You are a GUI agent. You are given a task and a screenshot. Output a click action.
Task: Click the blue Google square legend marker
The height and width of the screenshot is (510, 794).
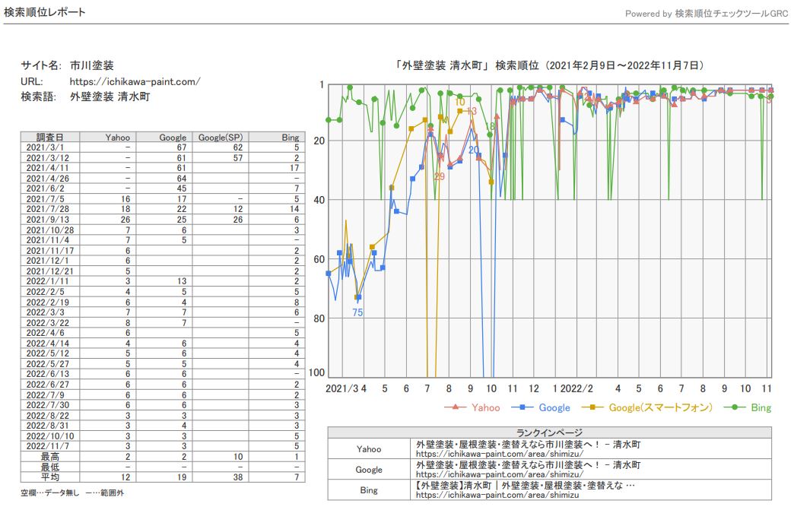(524, 407)
